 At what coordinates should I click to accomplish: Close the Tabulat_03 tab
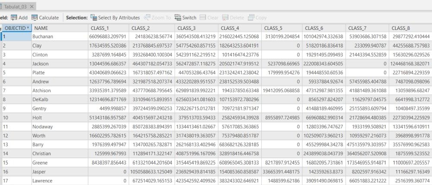coord(32,6)
